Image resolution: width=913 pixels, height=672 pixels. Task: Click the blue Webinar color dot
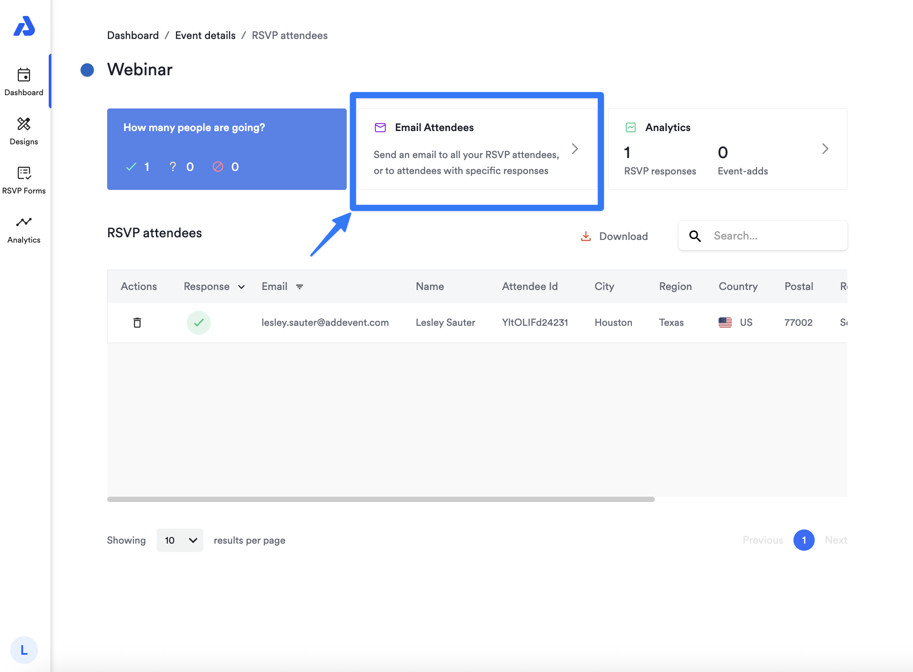[87, 70]
